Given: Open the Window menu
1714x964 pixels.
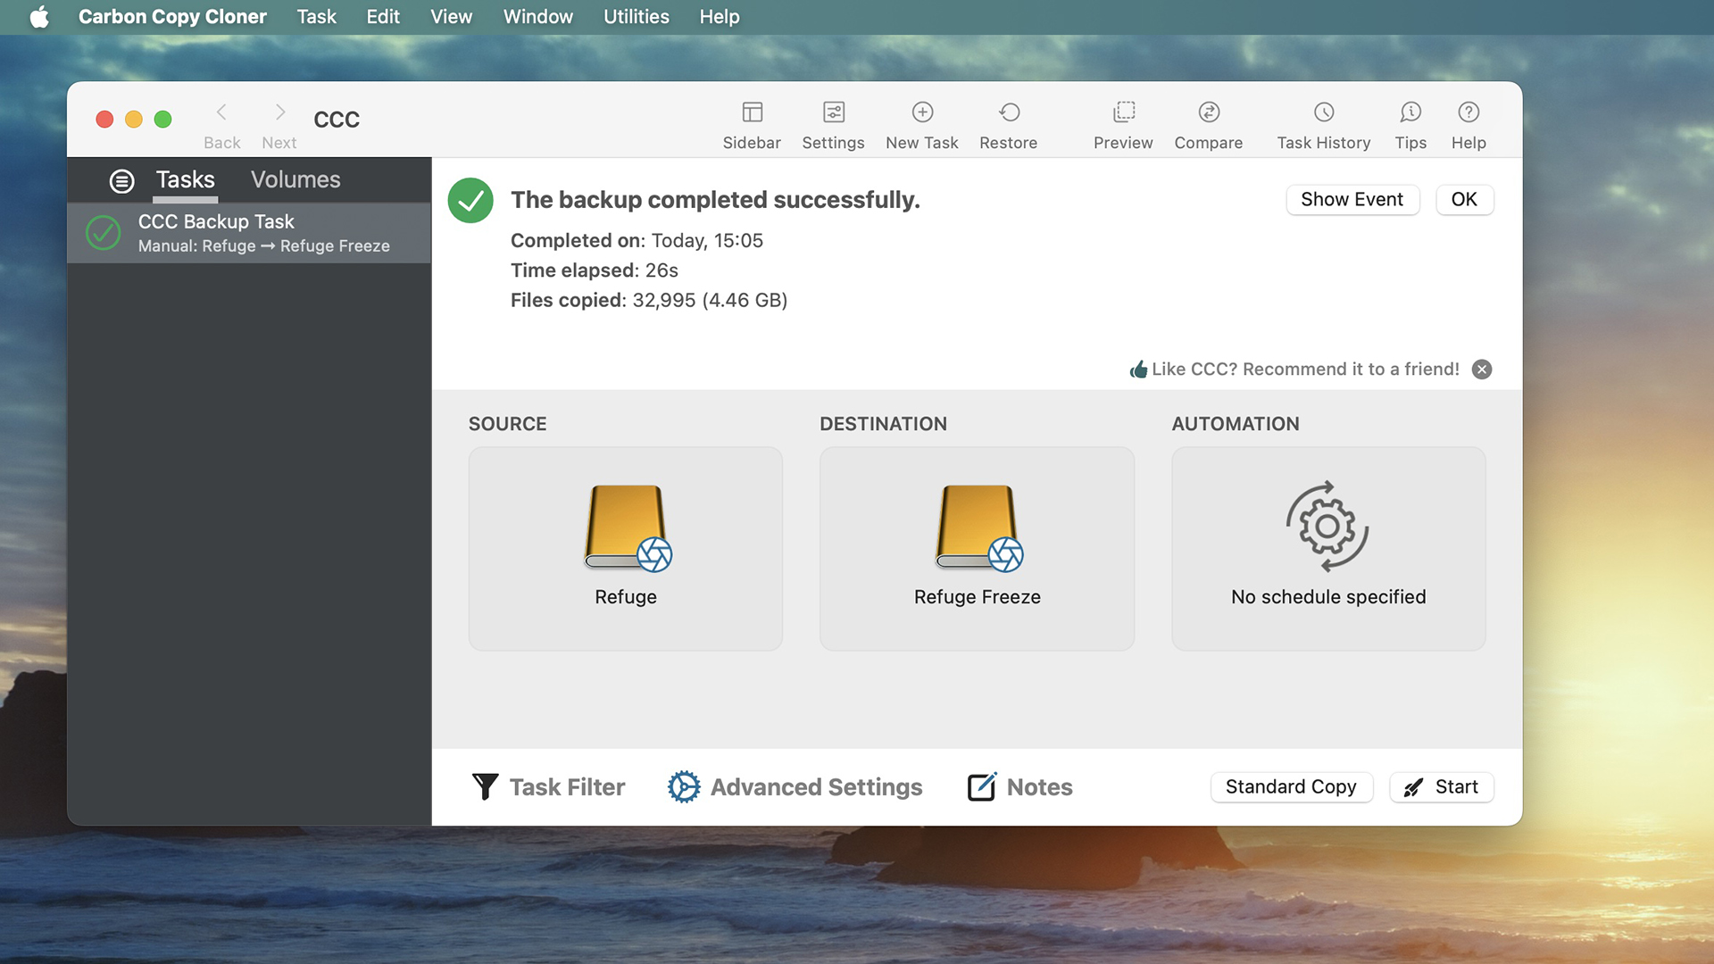Looking at the screenshot, I should 537,17.
